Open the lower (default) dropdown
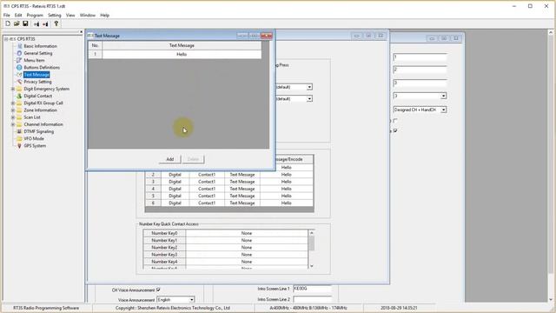This screenshot has height=313, width=556. [309, 98]
